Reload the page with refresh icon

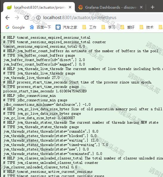27,18
